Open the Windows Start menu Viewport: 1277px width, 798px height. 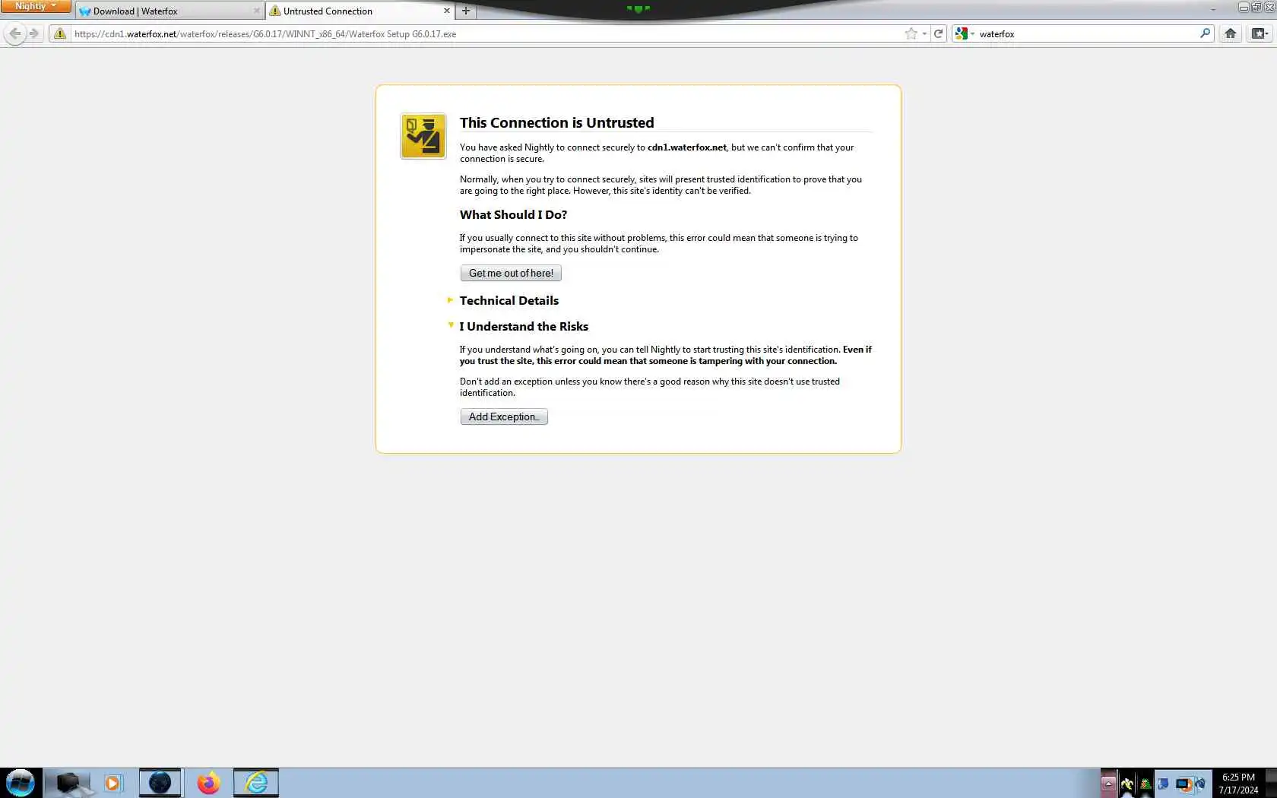click(21, 783)
